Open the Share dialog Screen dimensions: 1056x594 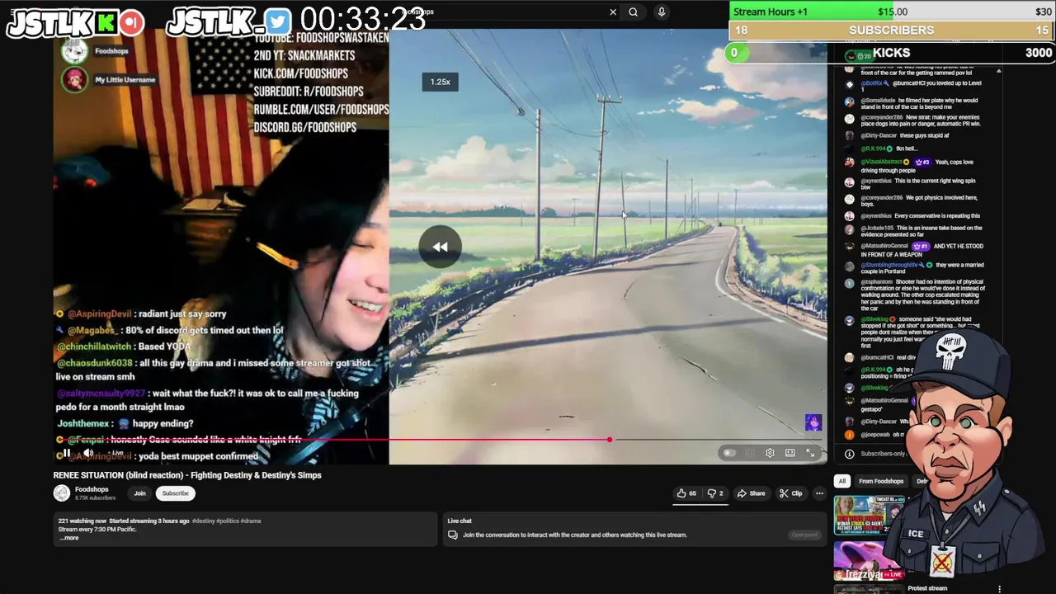pyautogui.click(x=752, y=493)
